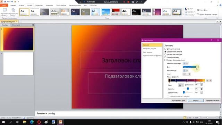Select Picture corrections (Настройка рисунка) in dialog sidebar

150,49
